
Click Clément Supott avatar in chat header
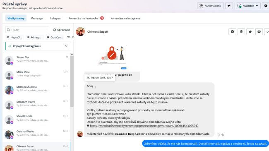[80, 31]
